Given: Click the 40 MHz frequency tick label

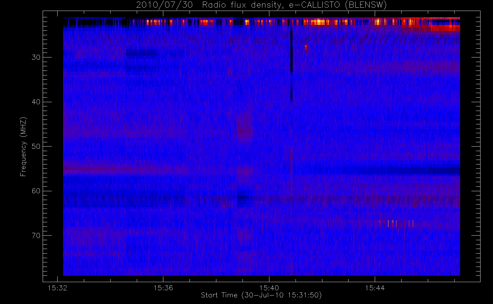Looking at the screenshot, I should (36, 102).
